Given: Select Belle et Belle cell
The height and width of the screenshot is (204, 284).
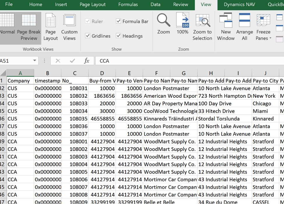Looking at the screenshot, I should (156, 201).
